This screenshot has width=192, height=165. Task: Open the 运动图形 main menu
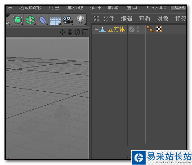(30, 8)
